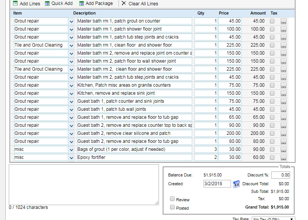Click ellipsis button for Bags of grout row
Image resolution: width=308 pixels, height=220 pixels.
[x=284, y=150]
